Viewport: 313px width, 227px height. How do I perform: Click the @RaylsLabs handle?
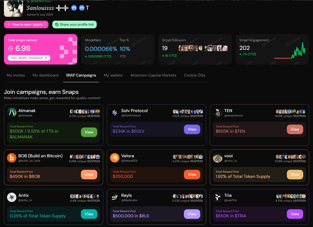[x=129, y=200]
